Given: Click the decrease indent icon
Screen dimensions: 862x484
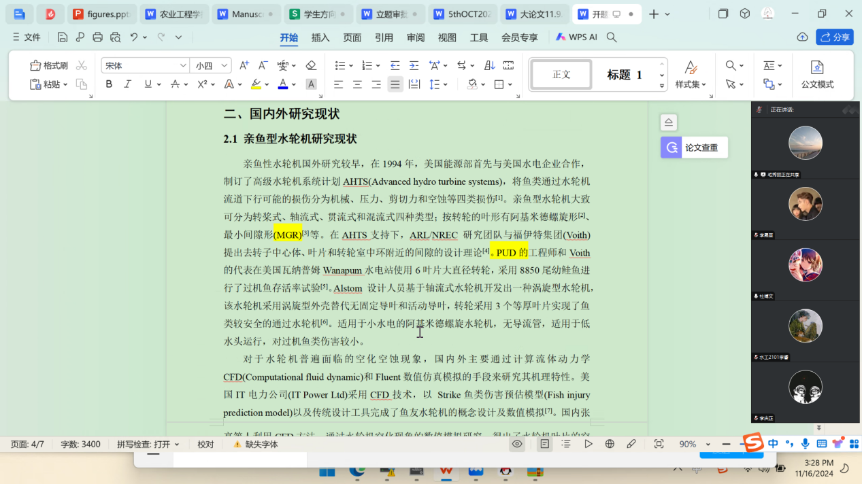Looking at the screenshot, I should tap(395, 65).
